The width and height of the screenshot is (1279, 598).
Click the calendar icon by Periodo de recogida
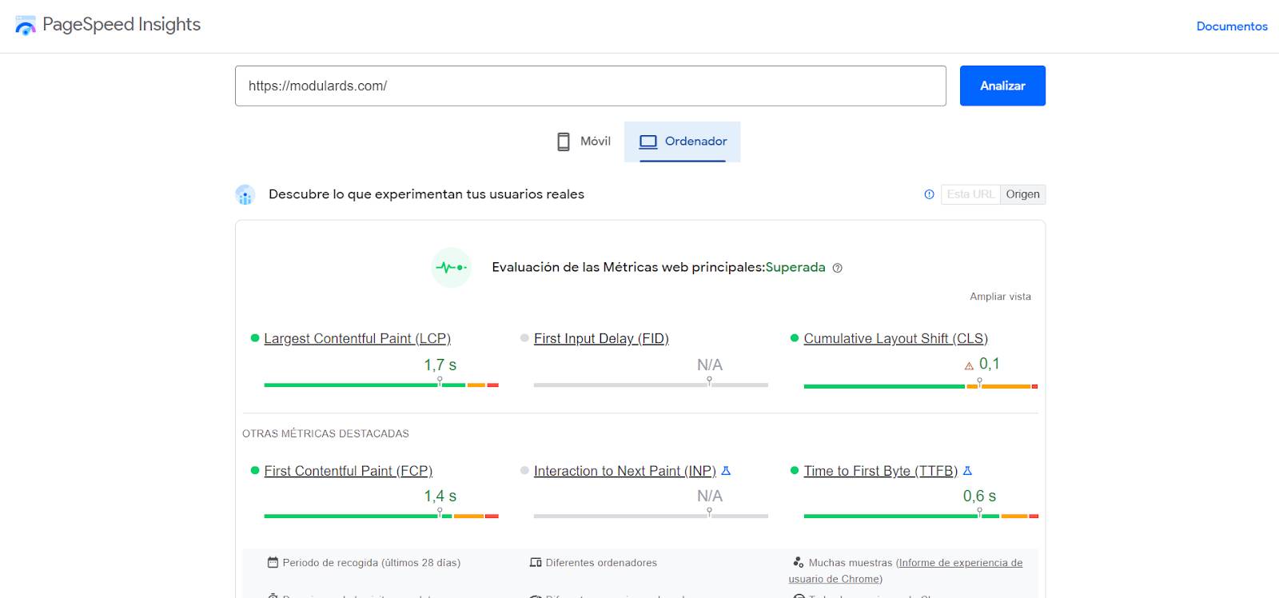click(x=273, y=562)
